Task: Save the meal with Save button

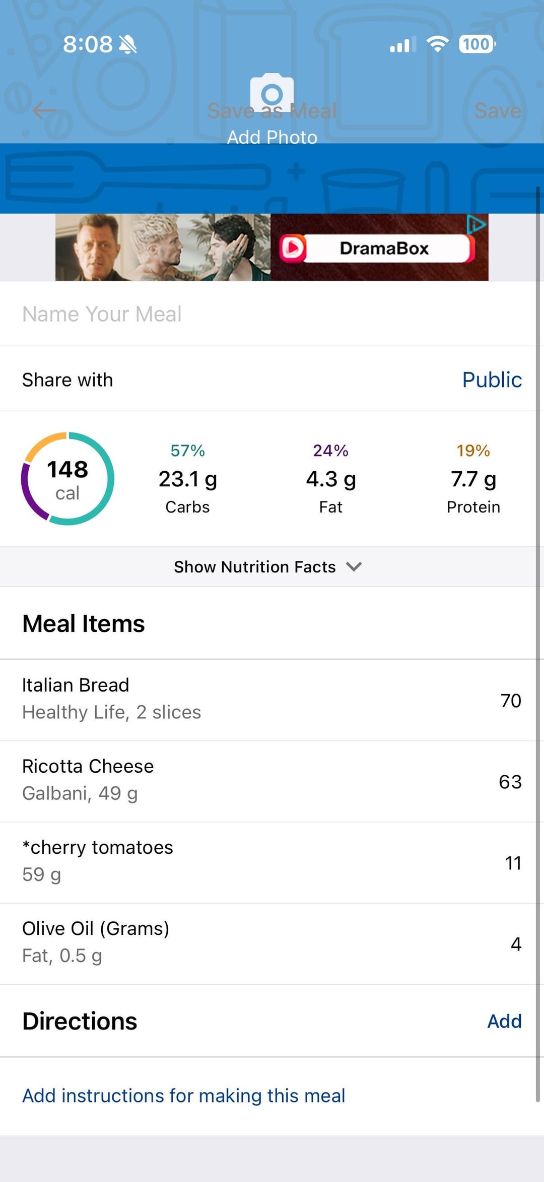Action: click(498, 111)
